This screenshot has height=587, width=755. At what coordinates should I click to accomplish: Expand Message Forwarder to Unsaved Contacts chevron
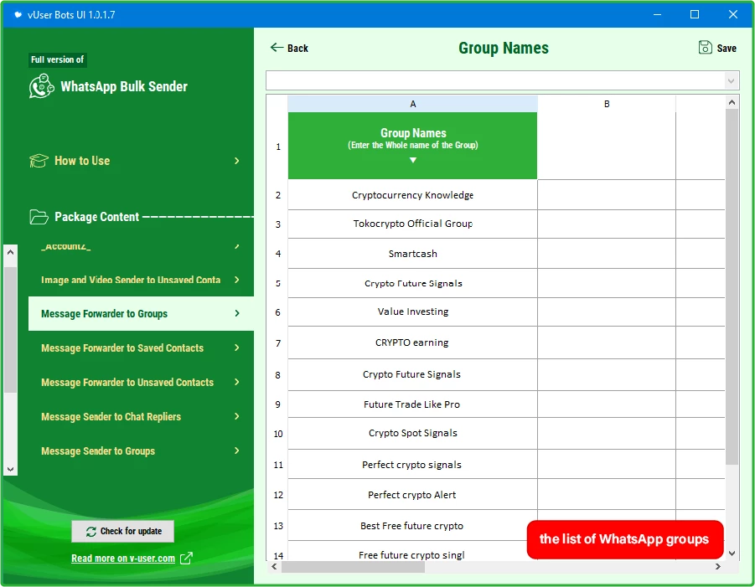click(236, 382)
